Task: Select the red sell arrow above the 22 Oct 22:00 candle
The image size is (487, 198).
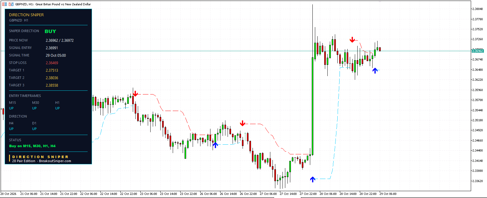Action: click(135, 94)
